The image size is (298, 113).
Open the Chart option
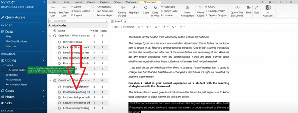(x=210, y=7)
